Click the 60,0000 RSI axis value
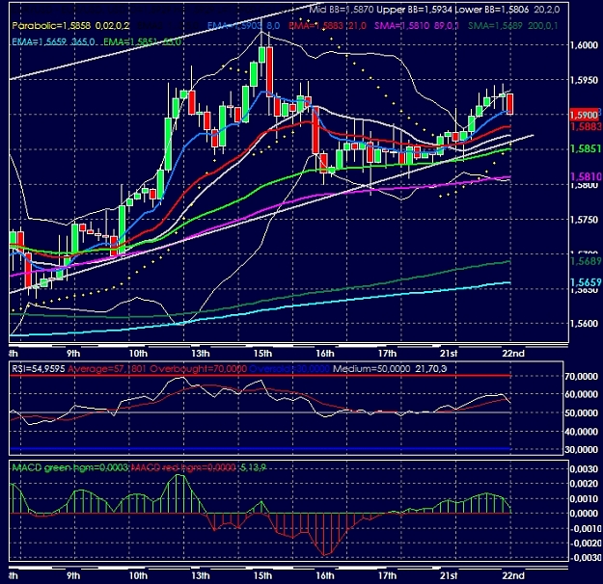The image size is (603, 584). pyautogui.click(x=581, y=394)
